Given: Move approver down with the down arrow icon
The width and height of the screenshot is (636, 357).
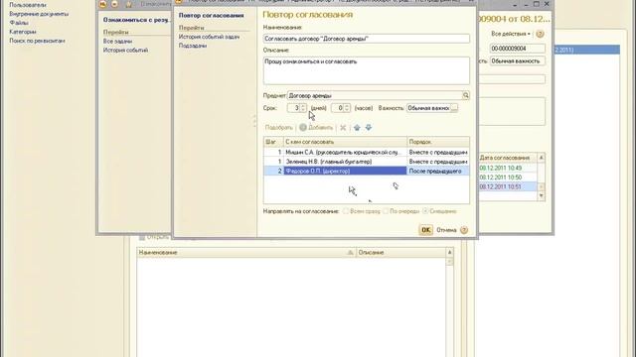Looking at the screenshot, I should [369, 128].
